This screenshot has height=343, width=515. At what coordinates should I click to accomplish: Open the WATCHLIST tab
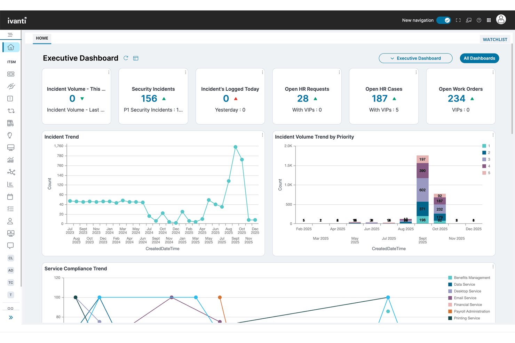[495, 39]
